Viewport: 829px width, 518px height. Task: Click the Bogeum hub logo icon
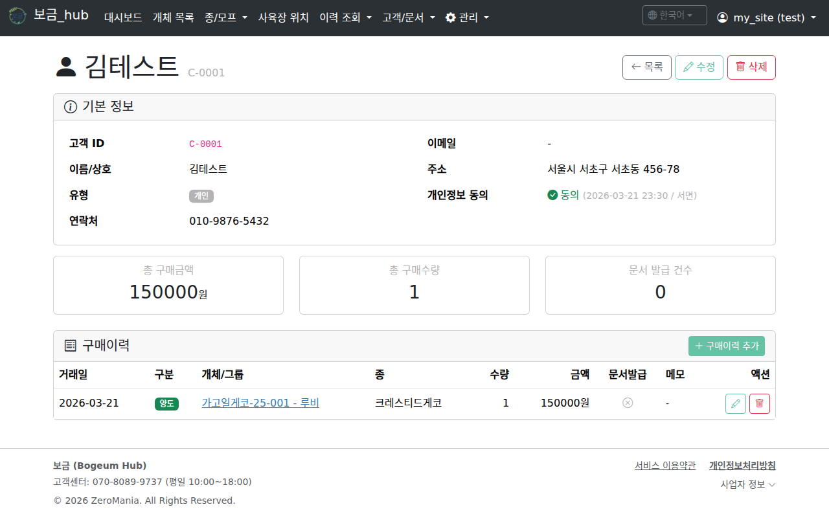[17, 16]
